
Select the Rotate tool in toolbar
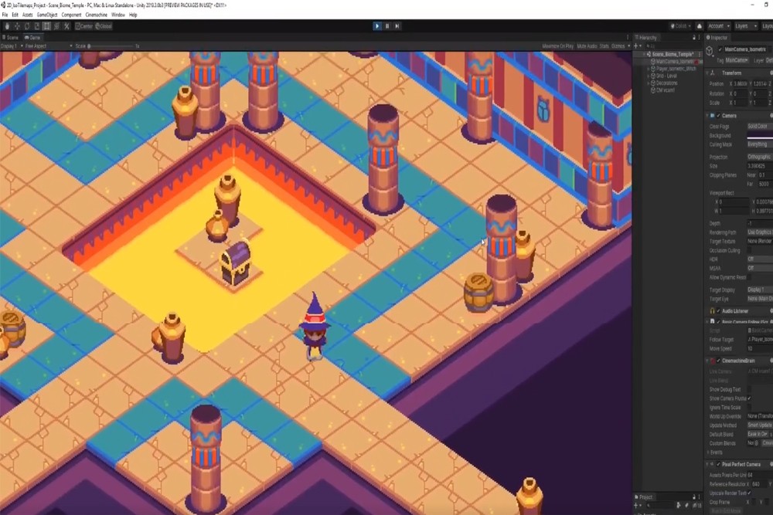click(26, 26)
